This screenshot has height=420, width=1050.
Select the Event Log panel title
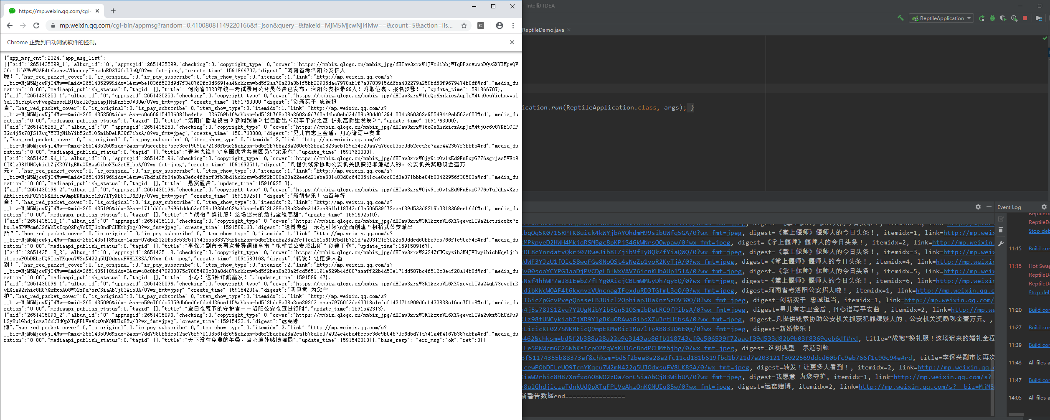tap(1009, 207)
